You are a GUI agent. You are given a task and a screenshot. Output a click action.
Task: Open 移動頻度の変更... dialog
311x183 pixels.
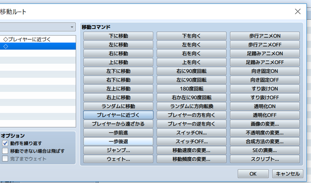191,159
